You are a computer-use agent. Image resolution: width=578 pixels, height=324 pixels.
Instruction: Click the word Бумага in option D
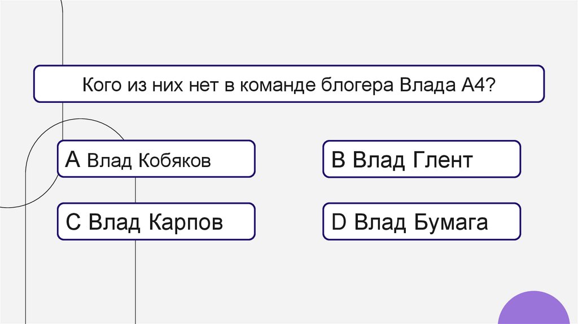coord(451,223)
